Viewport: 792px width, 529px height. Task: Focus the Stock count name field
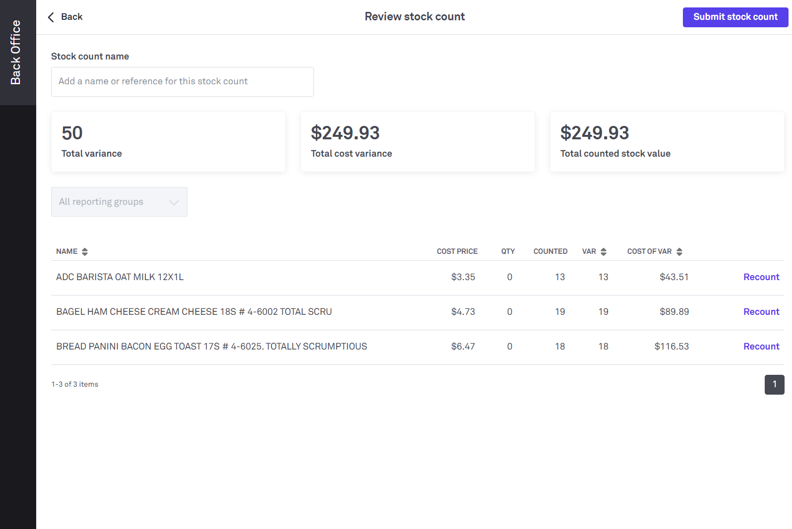pos(182,82)
